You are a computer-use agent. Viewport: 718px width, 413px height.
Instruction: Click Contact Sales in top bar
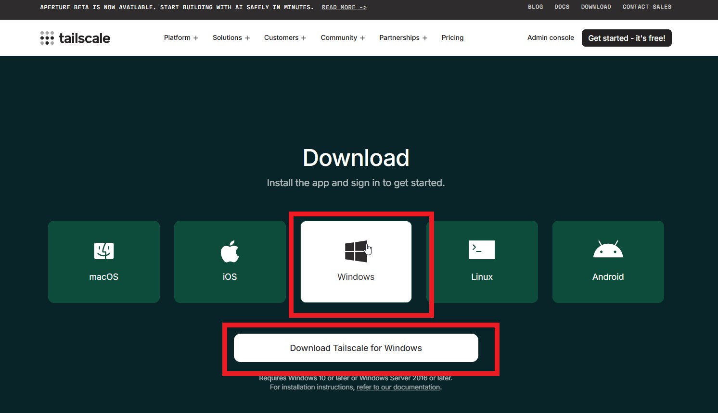coord(647,7)
